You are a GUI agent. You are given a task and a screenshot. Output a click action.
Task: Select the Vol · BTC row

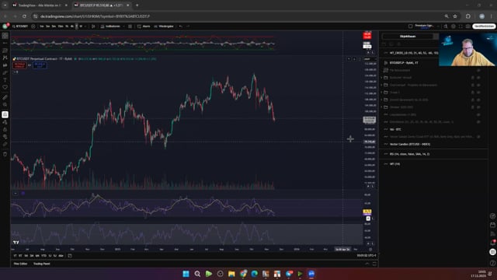tap(433, 129)
